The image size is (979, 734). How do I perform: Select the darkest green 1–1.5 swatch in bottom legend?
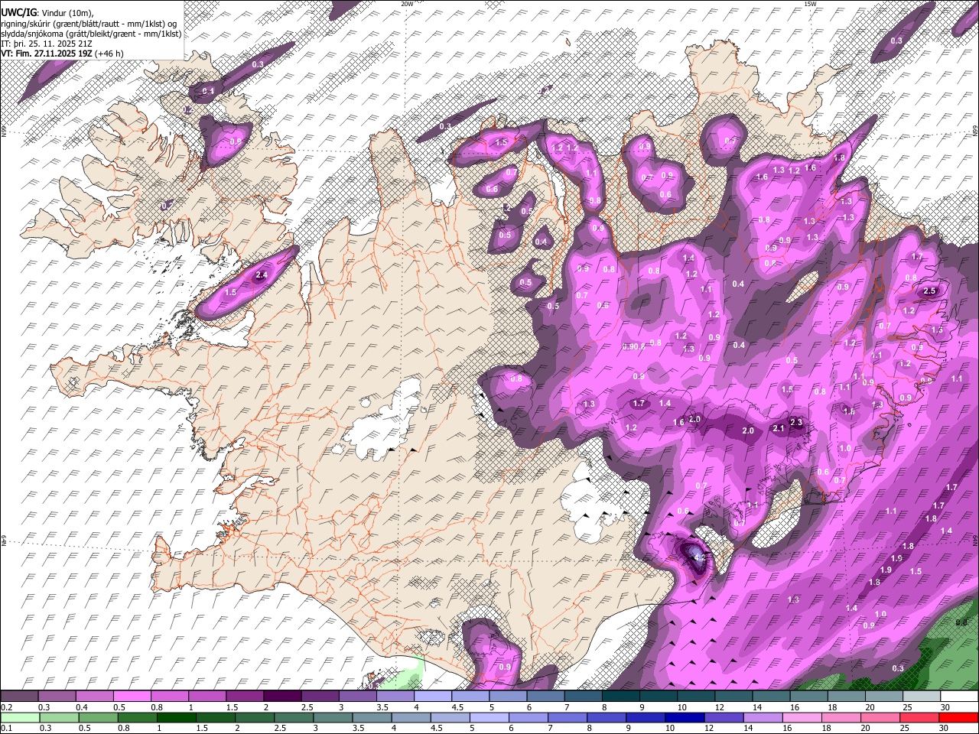pyautogui.click(x=176, y=718)
